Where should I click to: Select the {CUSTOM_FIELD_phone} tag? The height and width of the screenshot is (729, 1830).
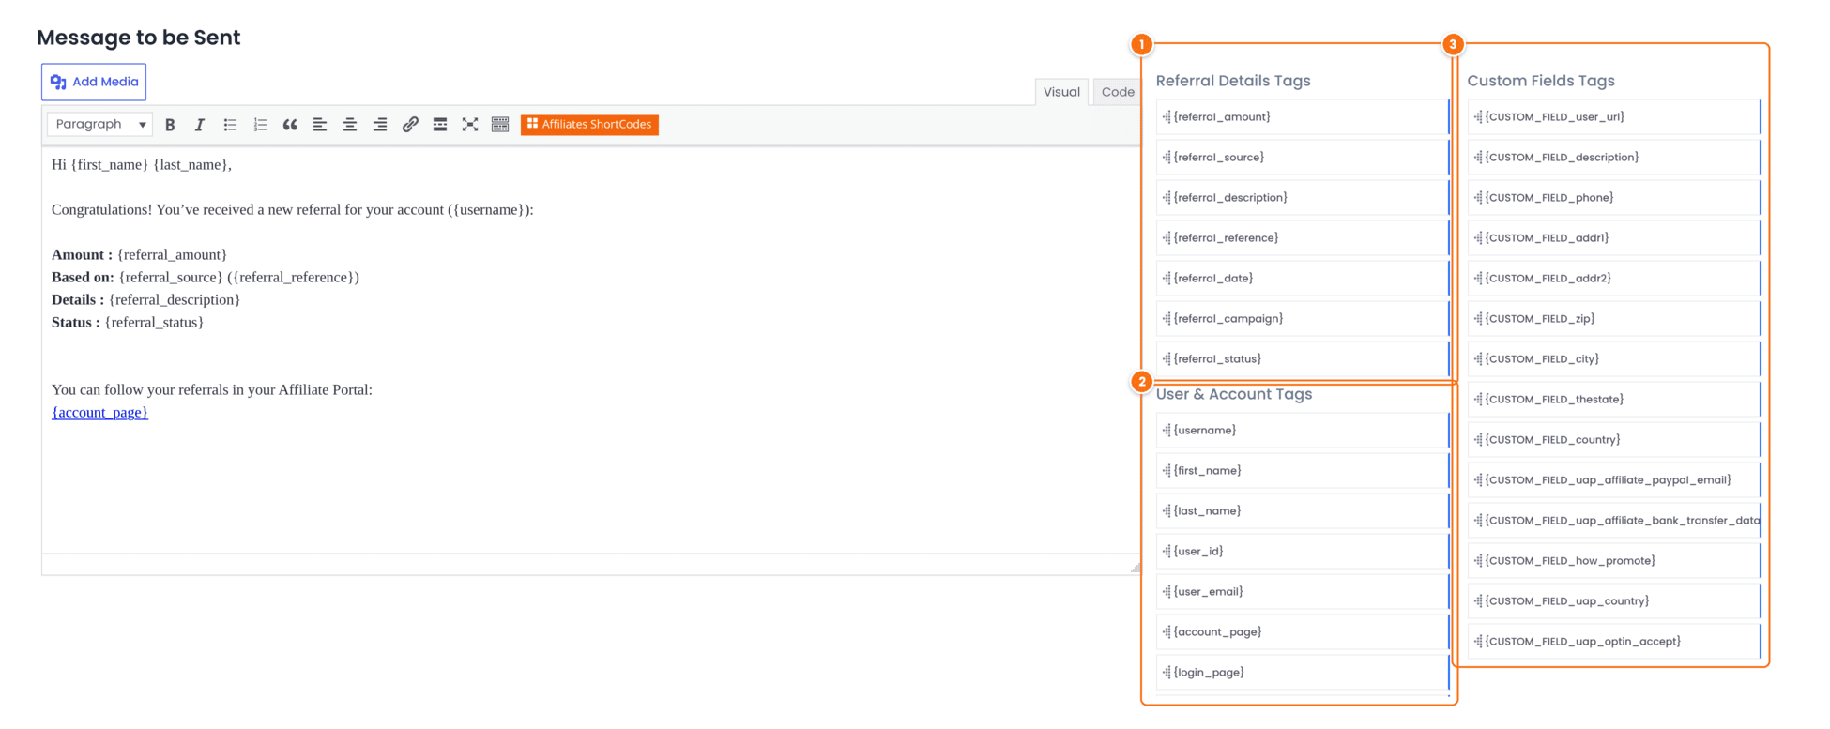click(x=1614, y=198)
